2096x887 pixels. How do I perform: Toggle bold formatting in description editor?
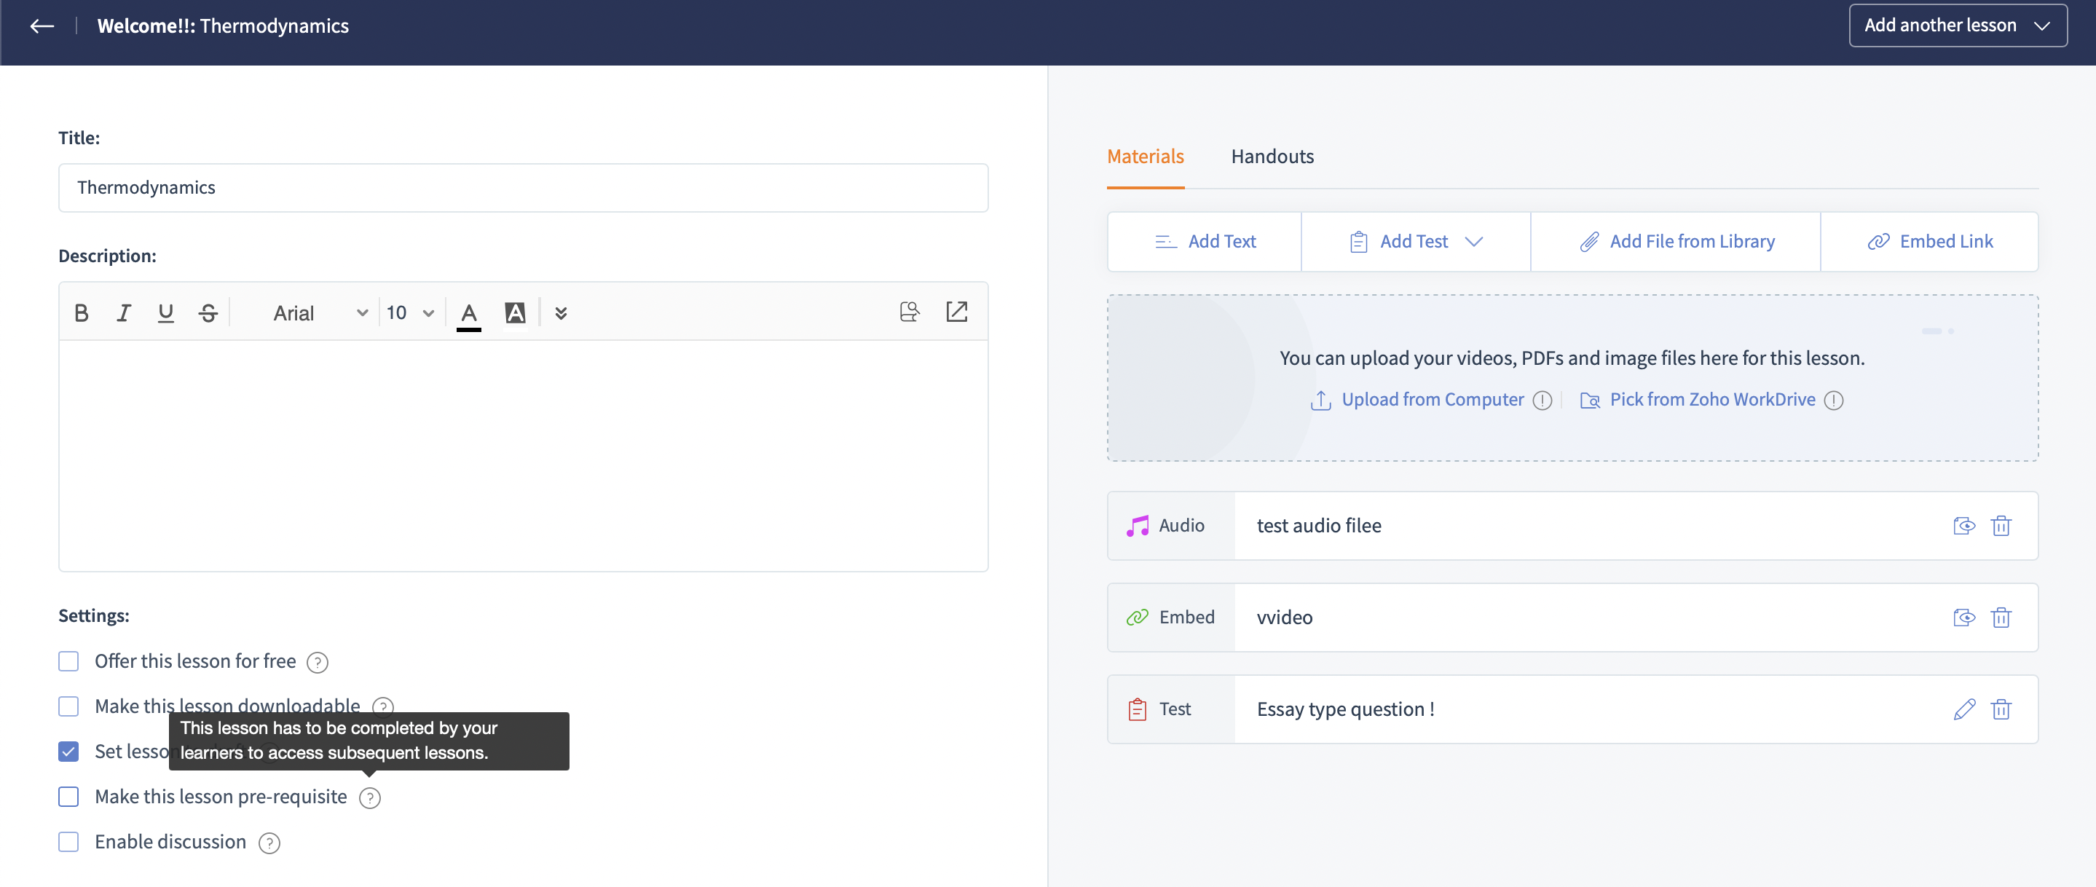pyautogui.click(x=82, y=313)
